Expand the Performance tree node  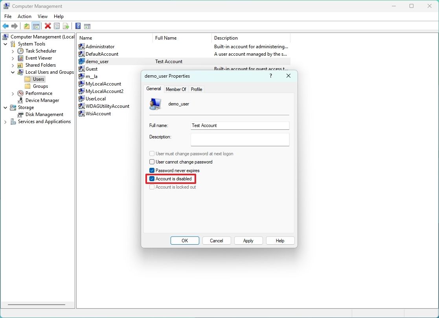click(12, 93)
